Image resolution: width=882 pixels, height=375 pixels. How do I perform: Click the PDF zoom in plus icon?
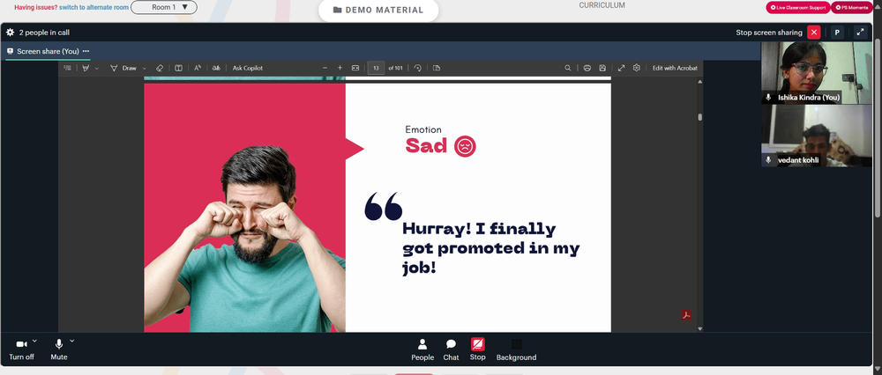pyautogui.click(x=340, y=68)
